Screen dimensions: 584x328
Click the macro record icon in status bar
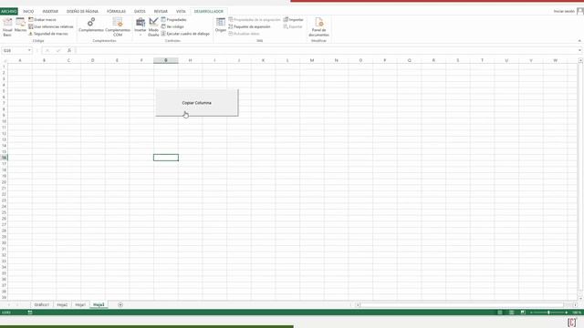[30, 313]
